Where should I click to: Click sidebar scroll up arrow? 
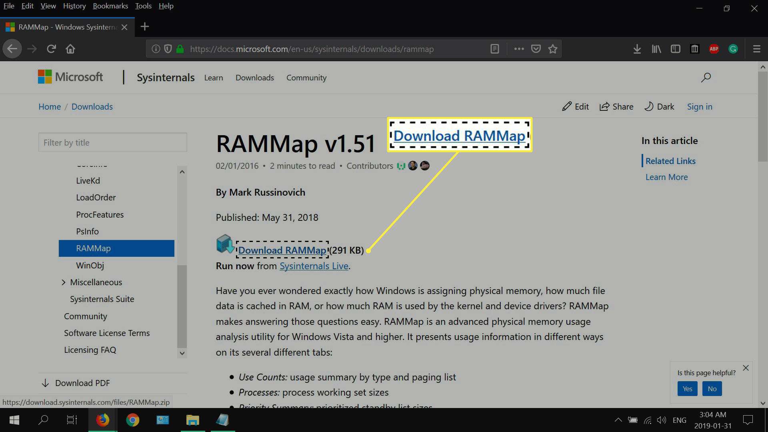(182, 172)
